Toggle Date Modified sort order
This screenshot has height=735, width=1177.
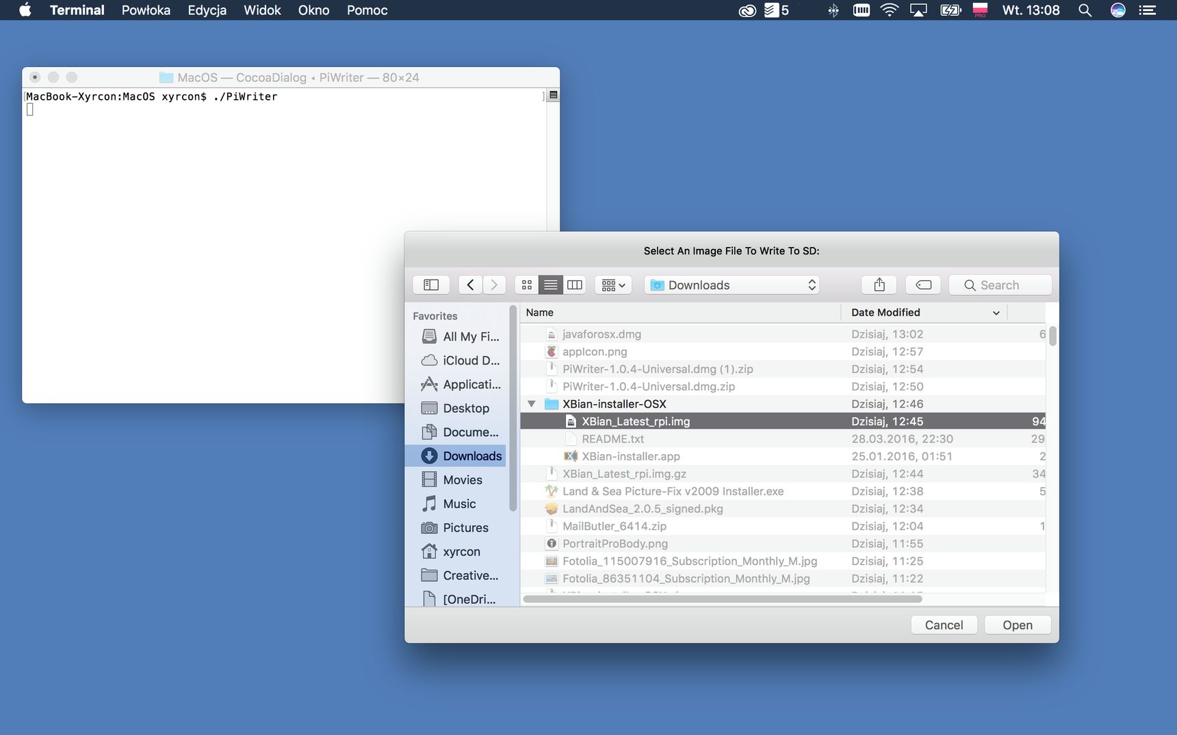coord(924,312)
